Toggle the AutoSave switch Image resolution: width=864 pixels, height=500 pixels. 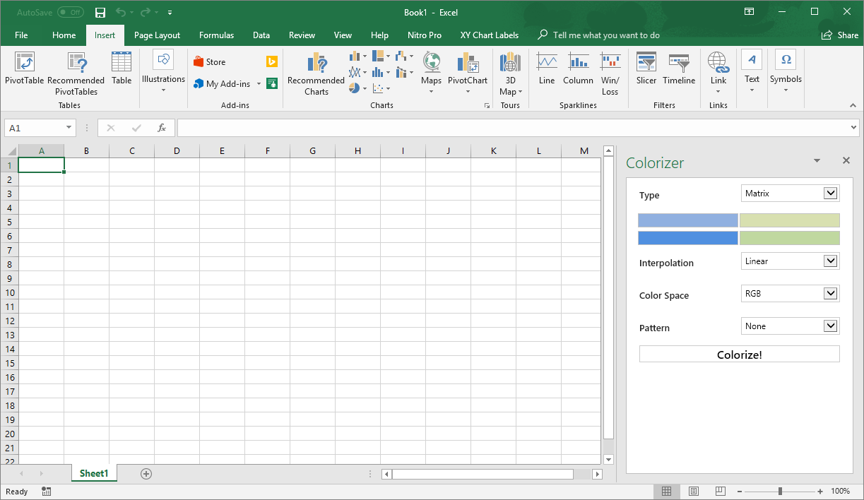pyautogui.click(x=70, y=13)
